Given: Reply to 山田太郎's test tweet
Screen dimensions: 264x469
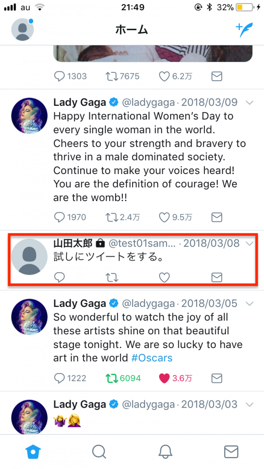Looking at the screenshot, I should coord(60,278).
